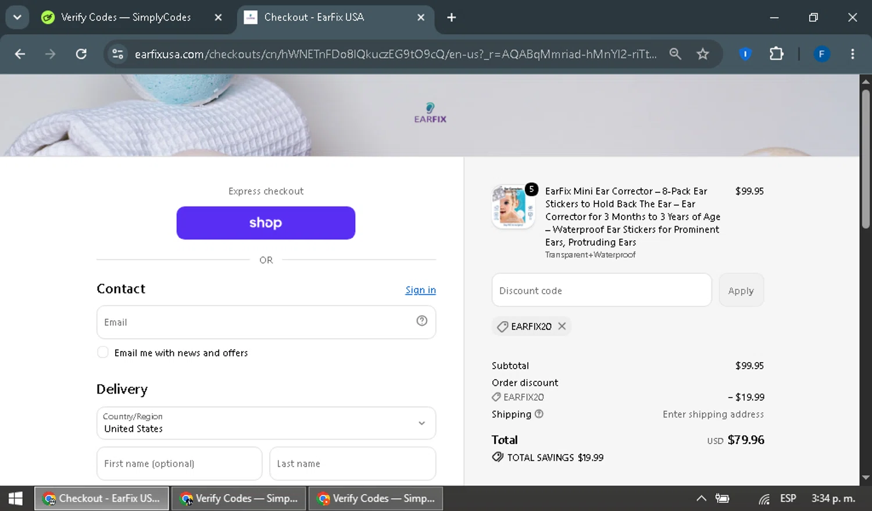
Task: Open a new browser tab
Action: [x=452, y=17]
